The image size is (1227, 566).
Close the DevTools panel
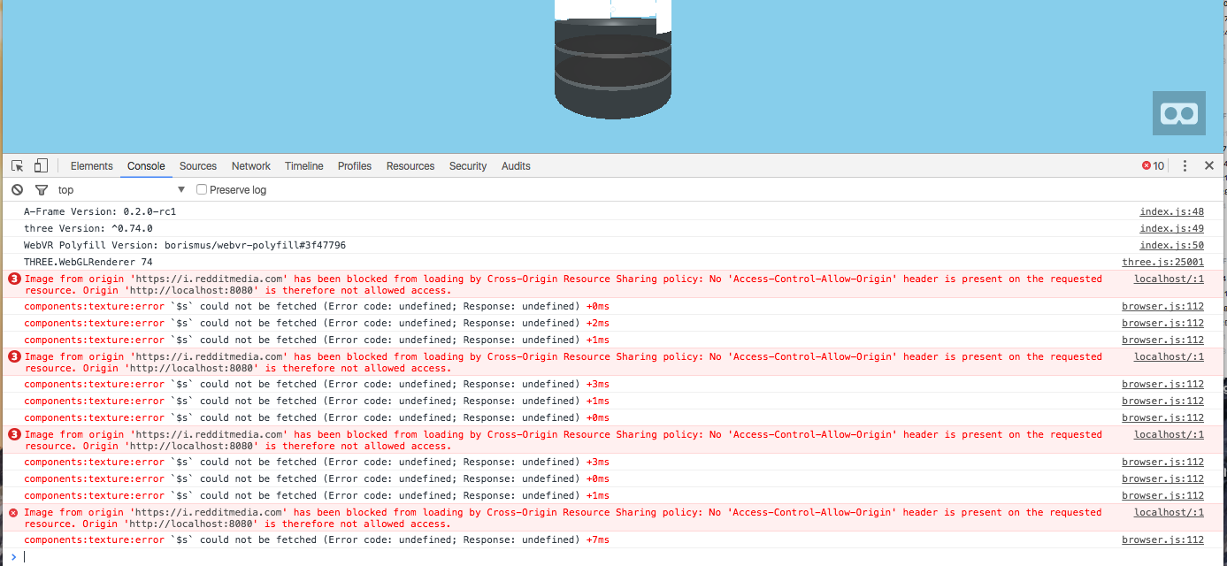[x=1208, y=165]
